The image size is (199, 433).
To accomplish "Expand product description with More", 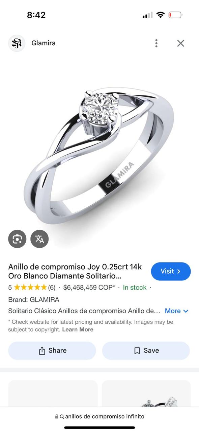I will point(173,311).
